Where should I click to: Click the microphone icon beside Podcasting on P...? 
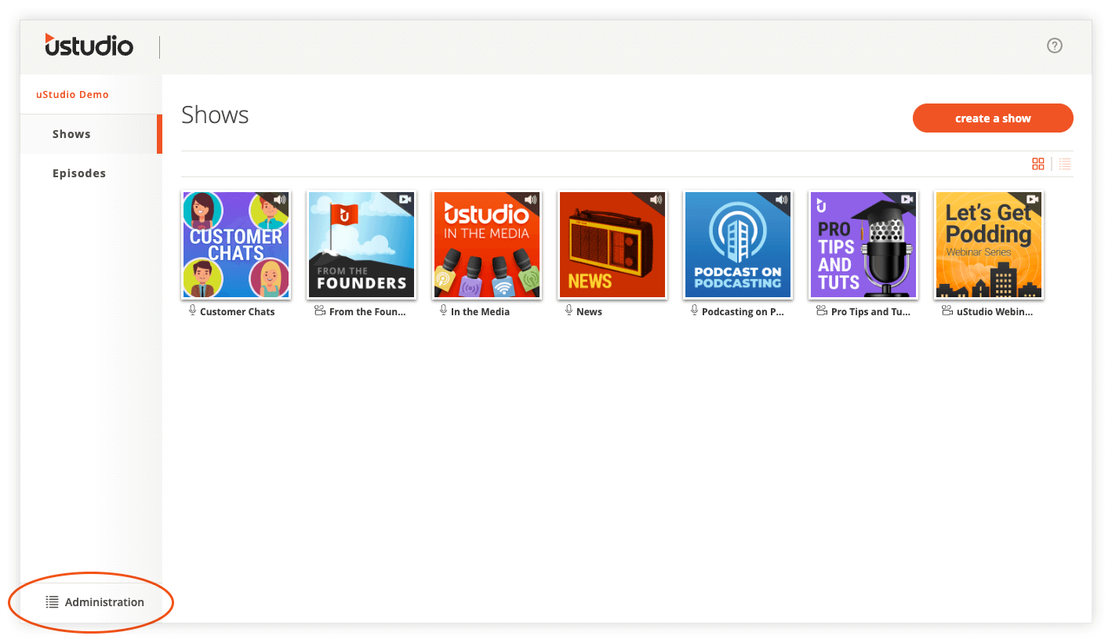click(694, 311)
